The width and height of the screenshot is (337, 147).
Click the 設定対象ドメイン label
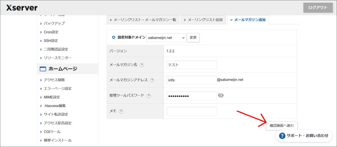point(131,37)
